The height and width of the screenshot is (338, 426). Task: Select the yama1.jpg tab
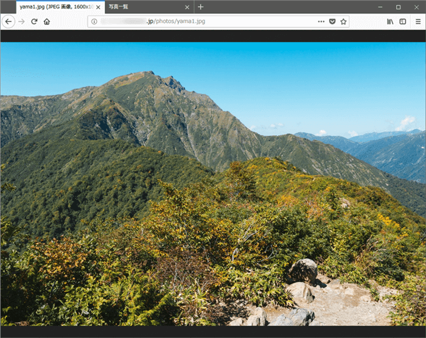click(54, 7)
